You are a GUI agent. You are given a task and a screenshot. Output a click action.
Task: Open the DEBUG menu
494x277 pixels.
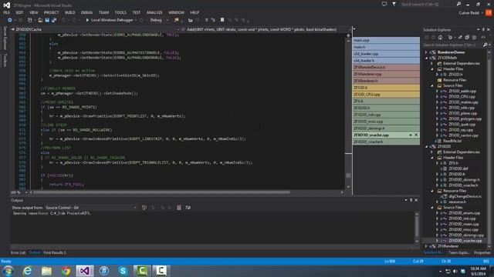coord(86,12)
